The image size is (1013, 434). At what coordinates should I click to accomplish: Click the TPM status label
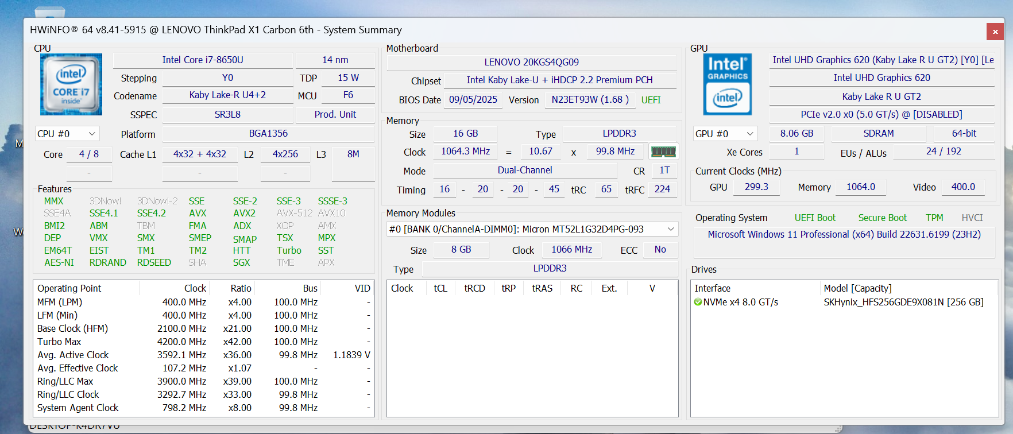[x=934, y=218]
